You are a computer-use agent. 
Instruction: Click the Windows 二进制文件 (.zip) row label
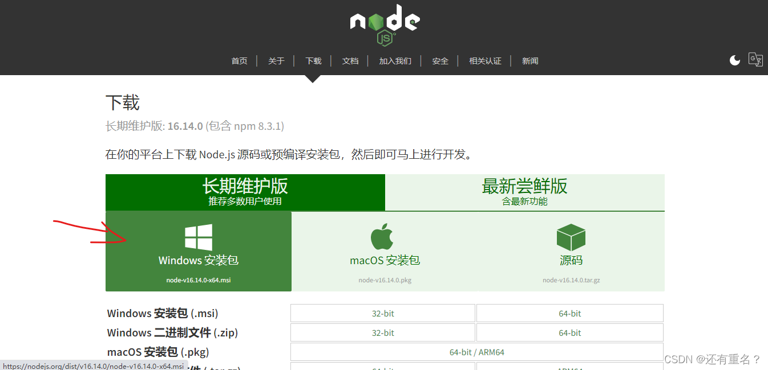(172, 333)
